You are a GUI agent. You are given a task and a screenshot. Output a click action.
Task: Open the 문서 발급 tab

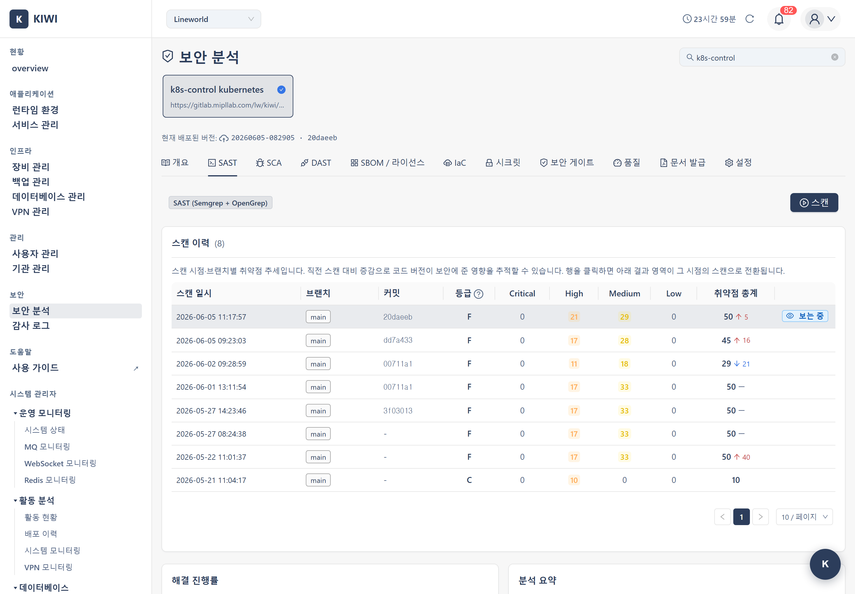682,163
